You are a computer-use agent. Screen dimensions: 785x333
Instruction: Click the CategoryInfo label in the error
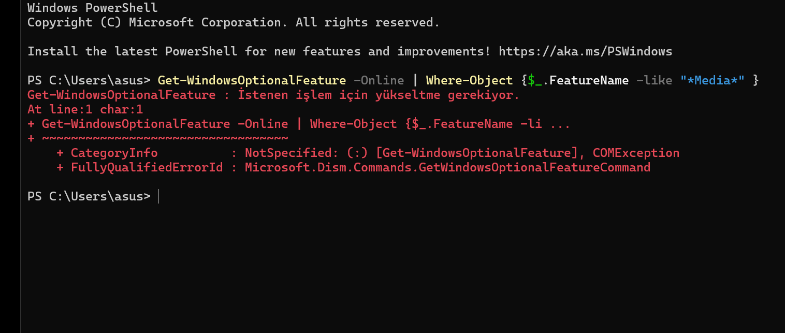click(114, 153)
